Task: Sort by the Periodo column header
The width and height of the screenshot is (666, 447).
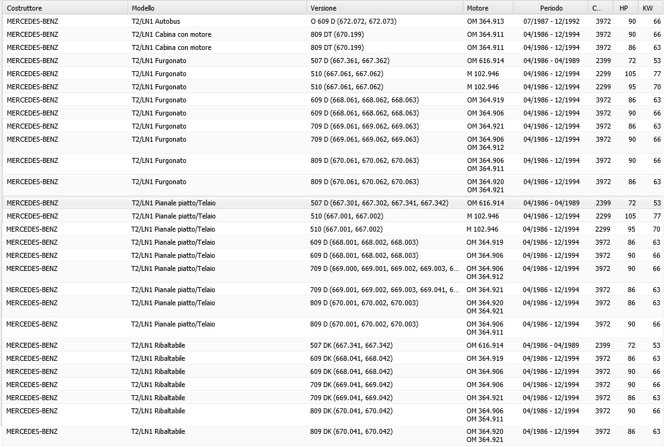Action: click(x=551, y=8)
